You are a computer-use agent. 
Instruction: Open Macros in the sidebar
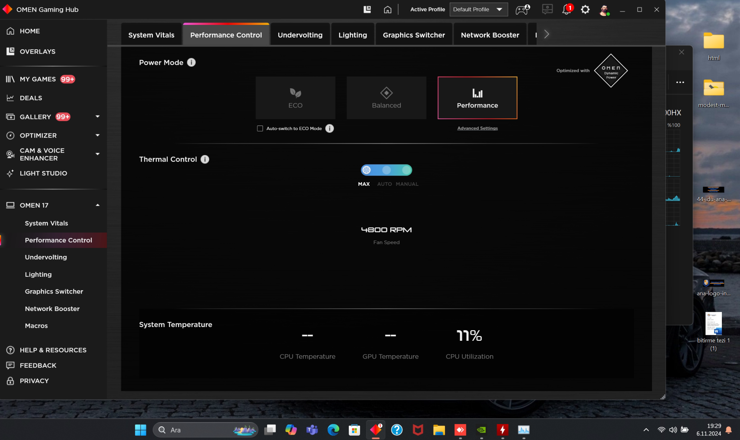36,326
